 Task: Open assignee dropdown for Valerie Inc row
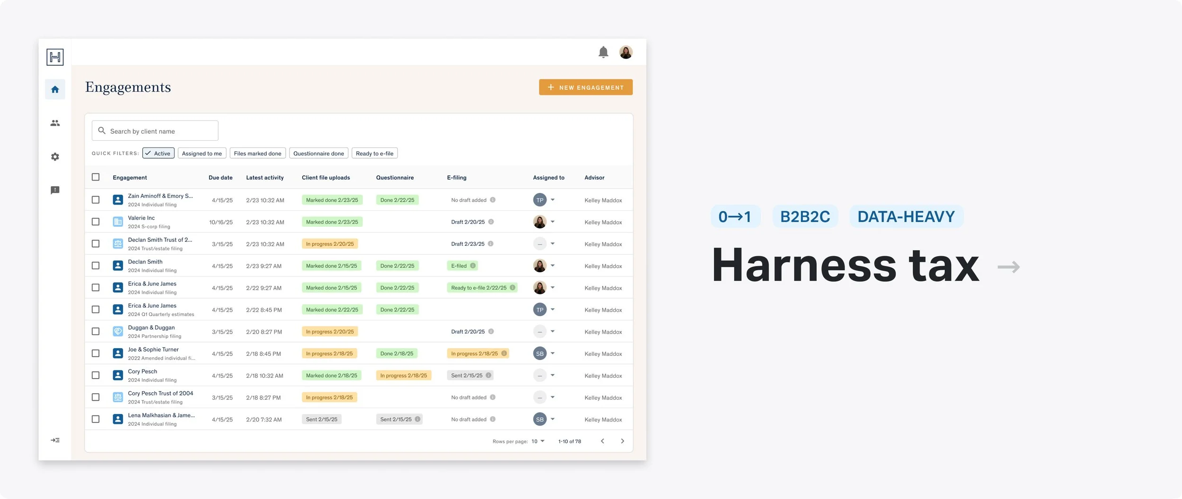(552, 222)
